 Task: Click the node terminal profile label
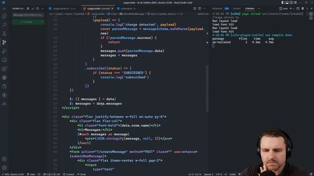284,9
